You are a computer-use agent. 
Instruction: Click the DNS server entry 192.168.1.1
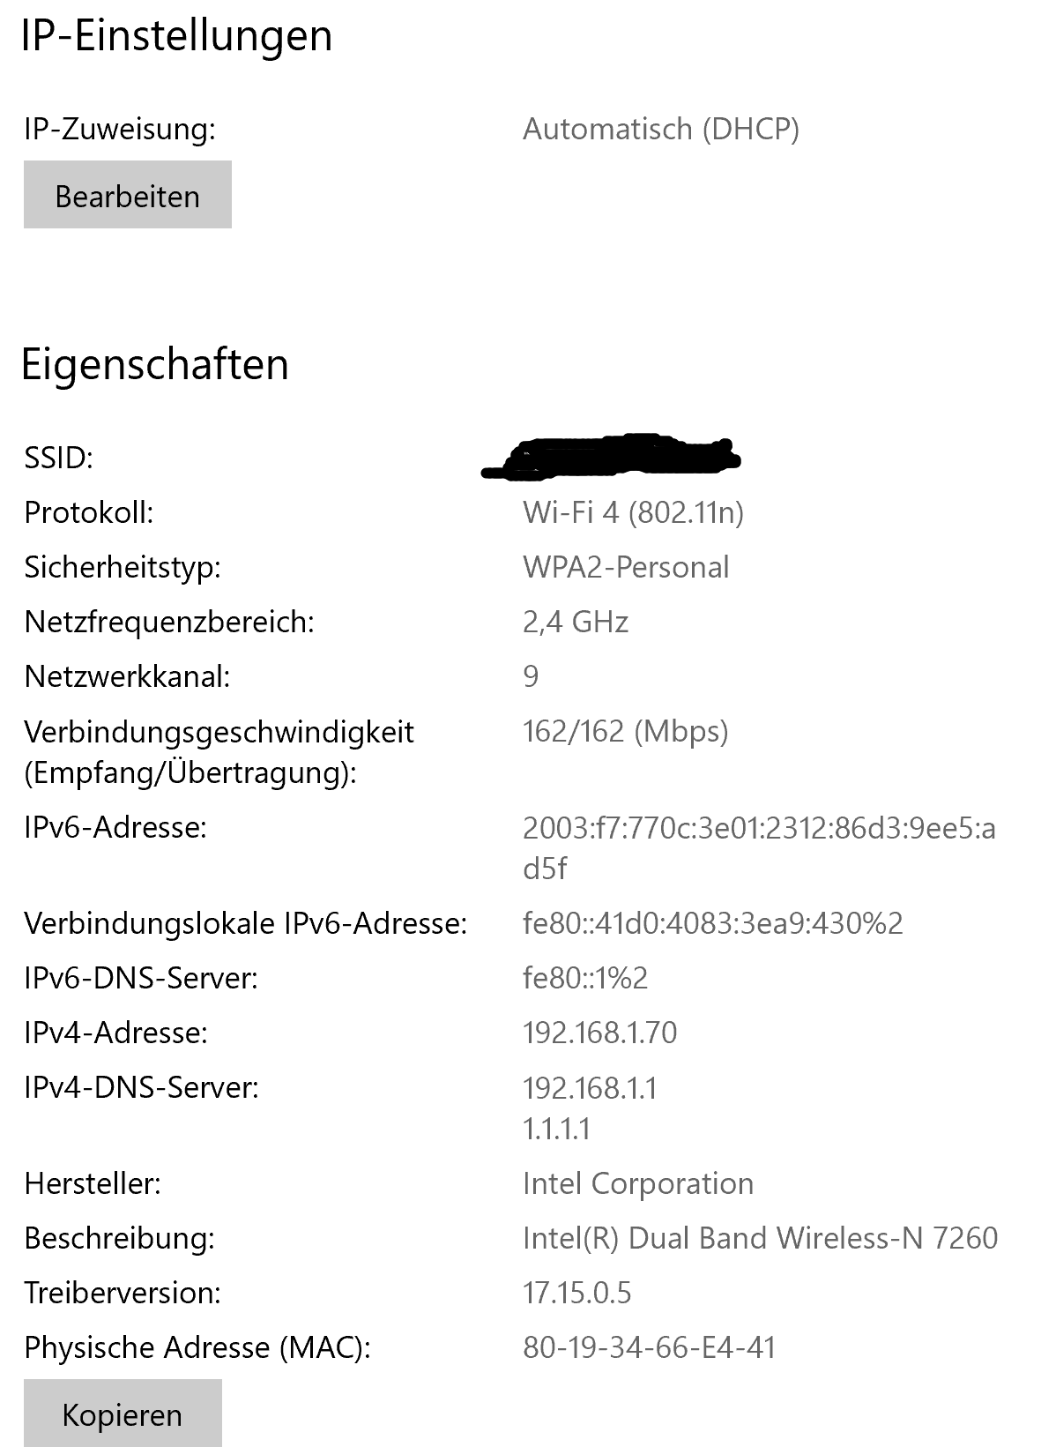591,1087
